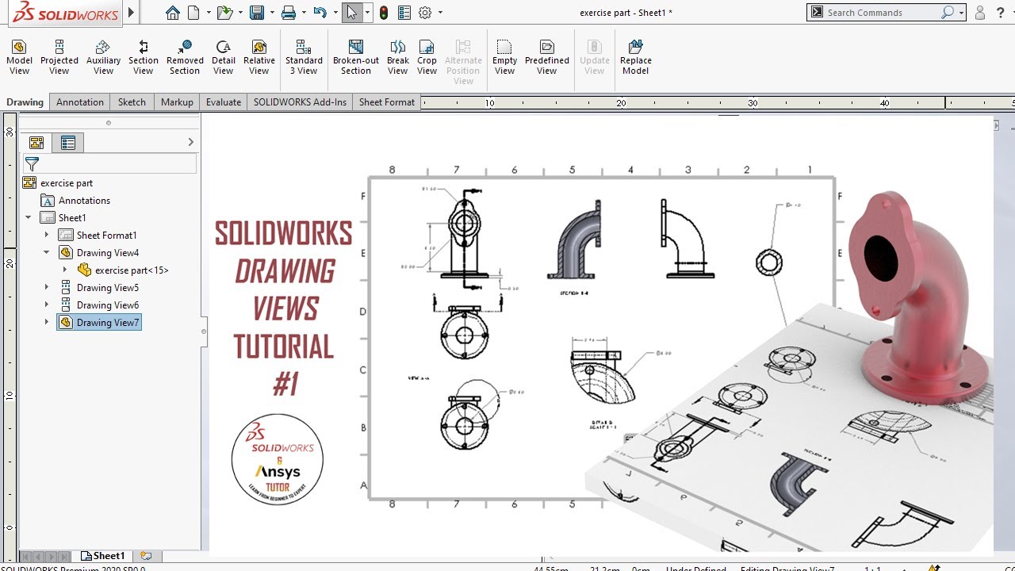Open the Sheet Format tab

[x=387, y=102]
